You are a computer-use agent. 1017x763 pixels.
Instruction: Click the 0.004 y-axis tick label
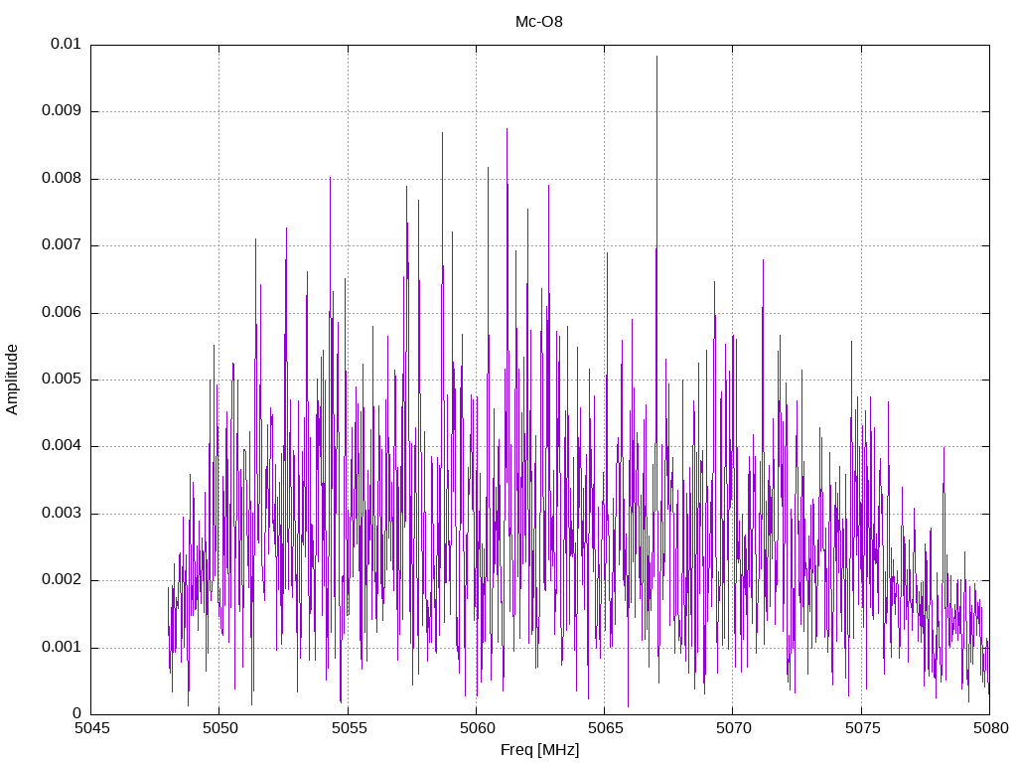click(62, 446)
